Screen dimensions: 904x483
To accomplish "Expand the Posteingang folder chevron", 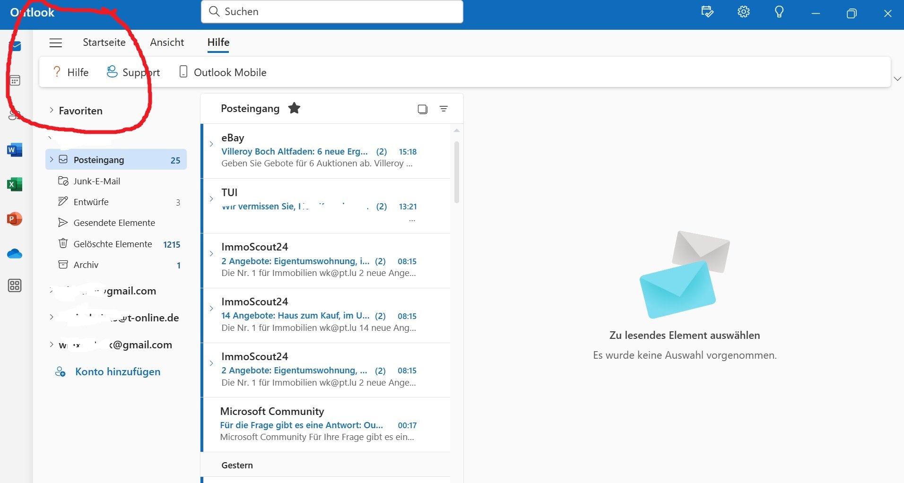I will point(52,160).
